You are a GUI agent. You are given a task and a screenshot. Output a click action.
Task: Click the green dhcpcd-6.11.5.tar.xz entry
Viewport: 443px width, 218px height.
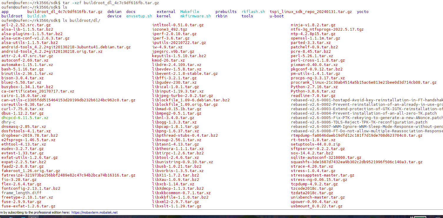point(25,118)
